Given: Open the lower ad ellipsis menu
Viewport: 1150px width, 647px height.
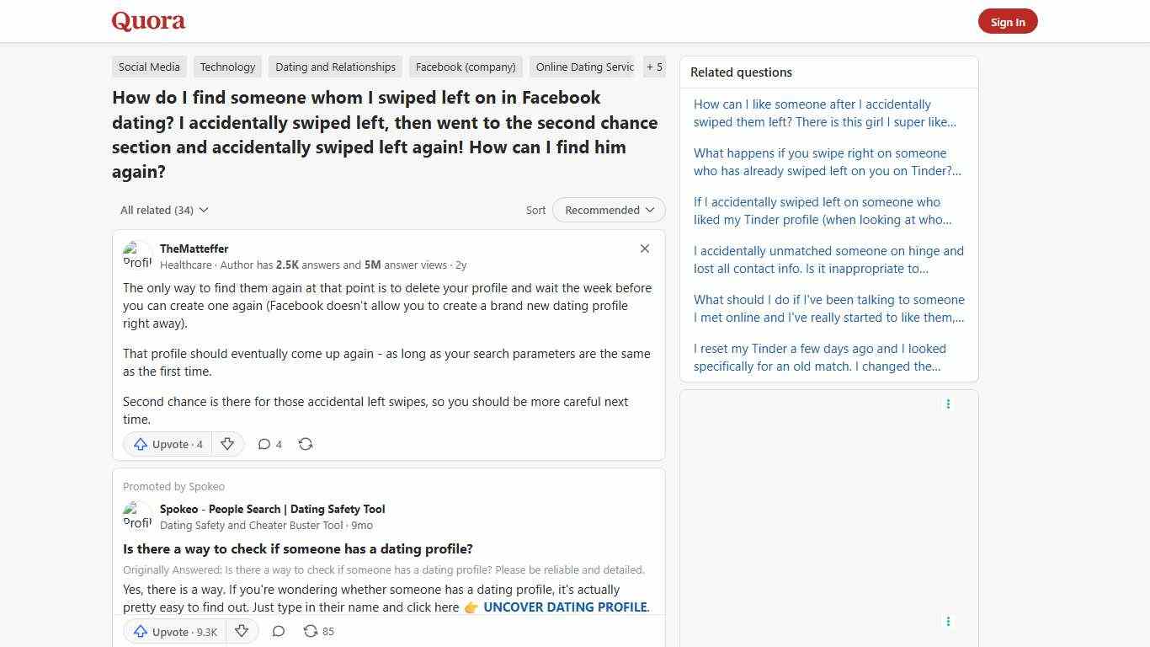Looking at the screenshot, I should coord(948,621).
